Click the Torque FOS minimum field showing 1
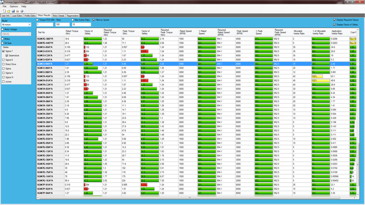Viewport: 365px width, 205px height. point(45,25)
